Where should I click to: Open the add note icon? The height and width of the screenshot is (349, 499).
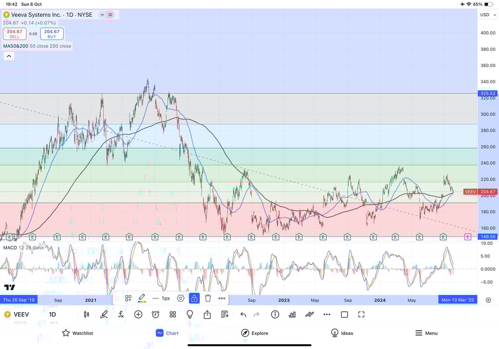225,314
